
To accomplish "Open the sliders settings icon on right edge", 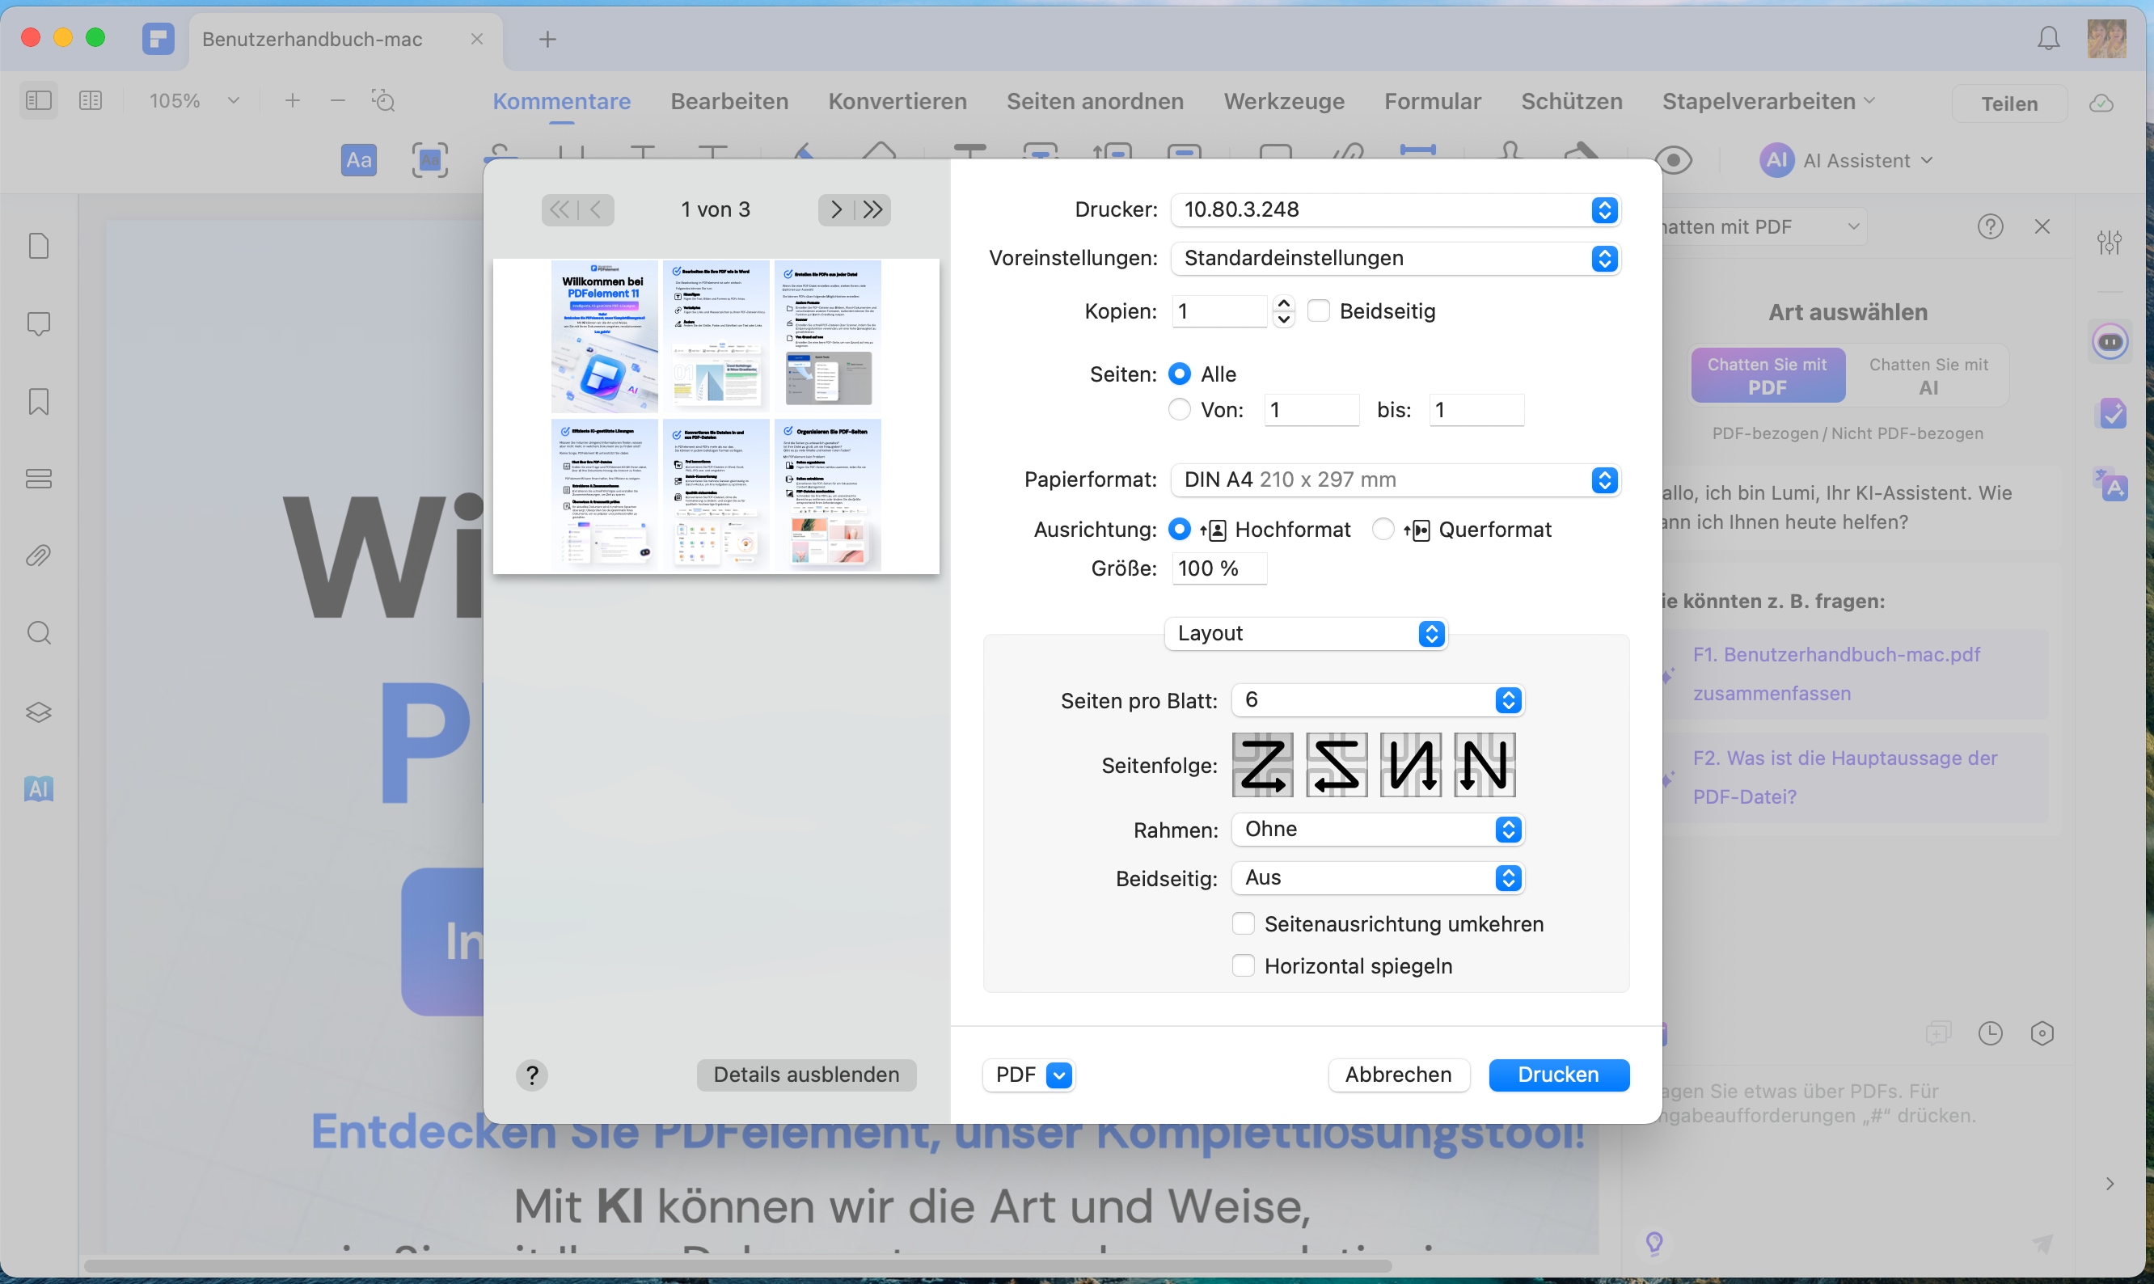I will (2109, 243).
